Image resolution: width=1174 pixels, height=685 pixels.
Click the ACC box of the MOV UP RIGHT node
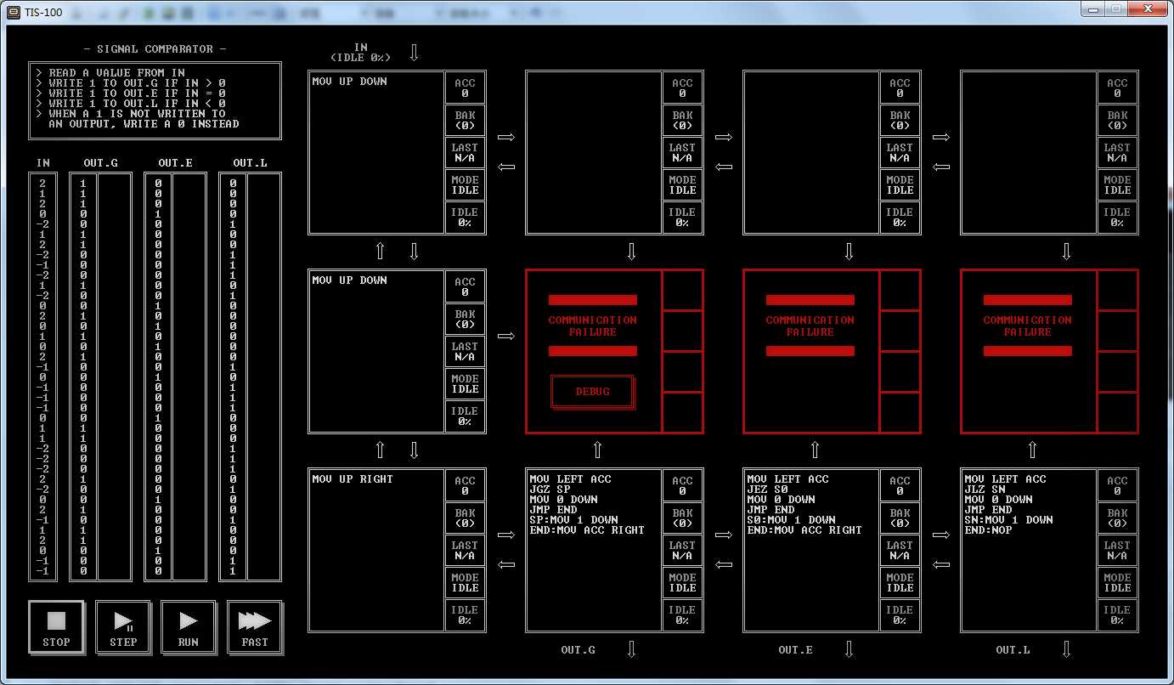pos(465,485)
